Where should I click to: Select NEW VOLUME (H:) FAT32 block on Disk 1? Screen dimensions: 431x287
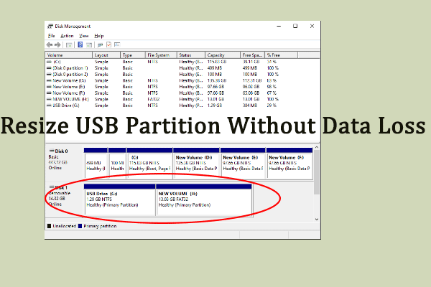click(204, 200)
